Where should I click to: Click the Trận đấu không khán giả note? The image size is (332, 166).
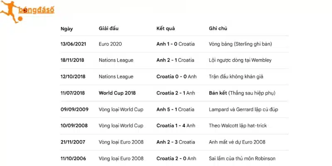point(236,77)
